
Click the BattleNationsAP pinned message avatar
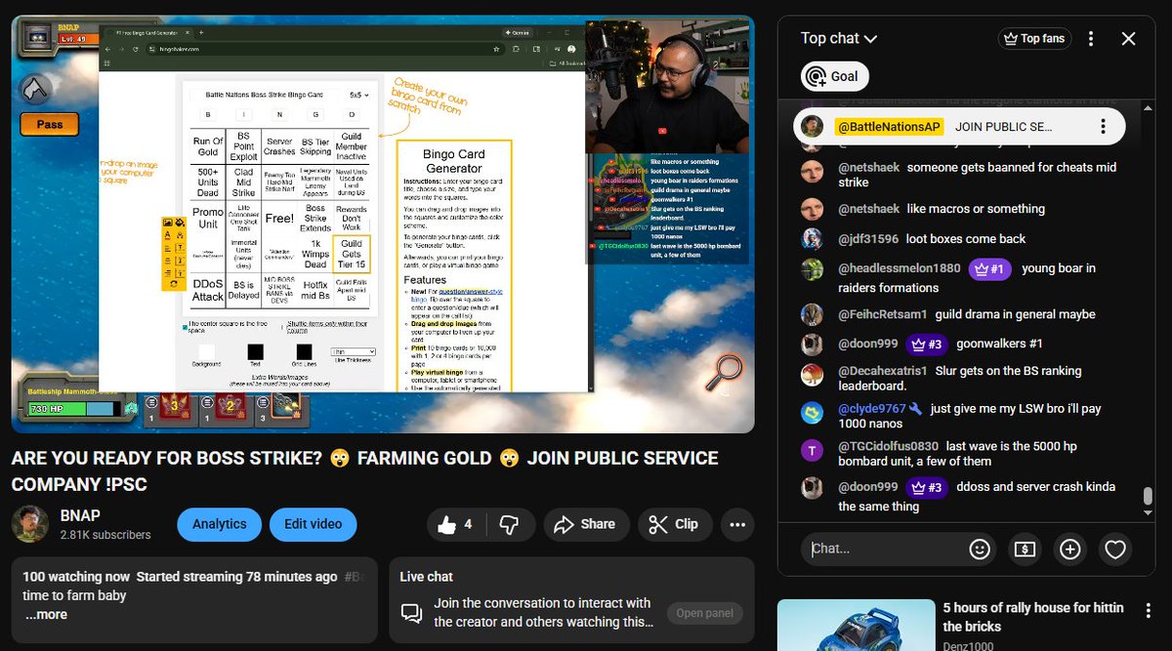[x=811, y=127]
